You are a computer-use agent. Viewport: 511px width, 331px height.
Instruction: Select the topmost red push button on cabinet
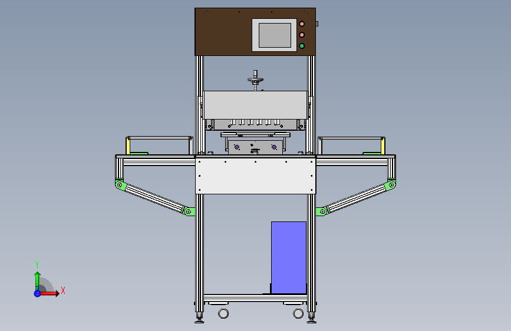[302, 24]
